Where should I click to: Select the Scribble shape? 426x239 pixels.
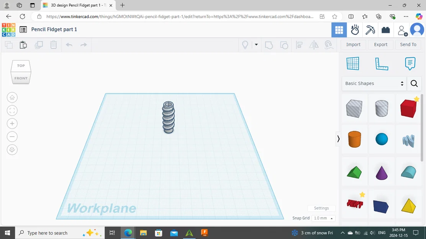click(408, 140)
